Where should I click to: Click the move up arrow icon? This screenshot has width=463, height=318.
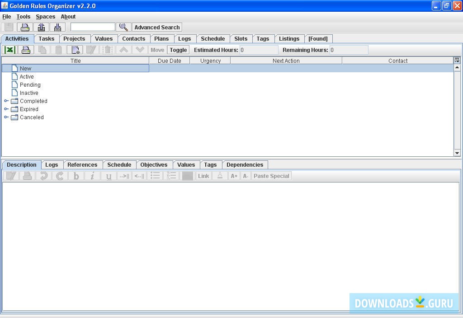coord(124,50)
